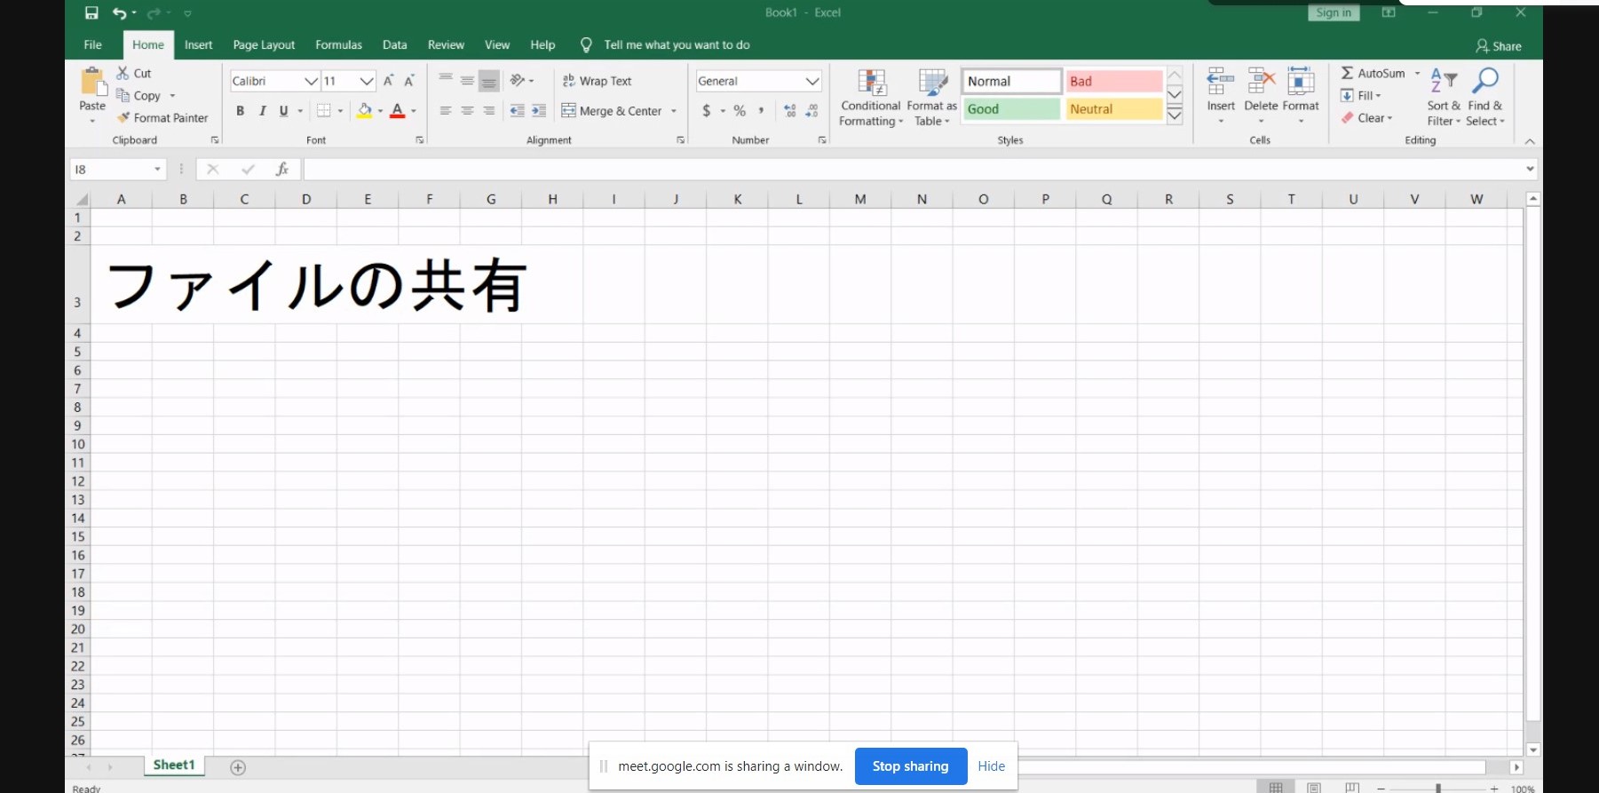The height and width of the screenshot is (793, 1599).
Task: Expand the Merge & Center dropdown arrow
Action: point(674,111)
